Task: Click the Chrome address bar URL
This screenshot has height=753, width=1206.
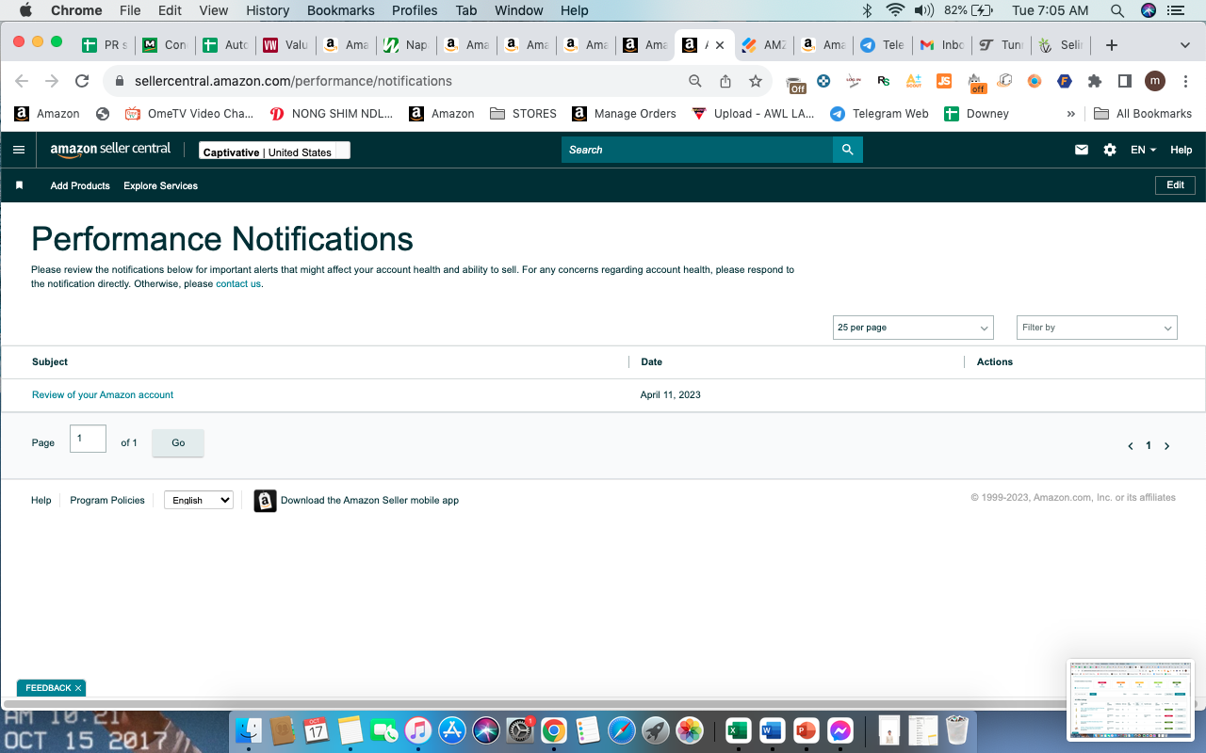Action: 293,81
